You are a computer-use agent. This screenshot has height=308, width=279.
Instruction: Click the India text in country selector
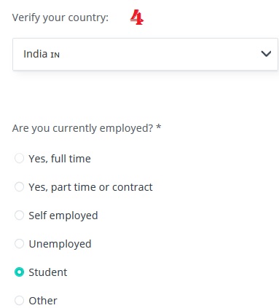[36, 54]
